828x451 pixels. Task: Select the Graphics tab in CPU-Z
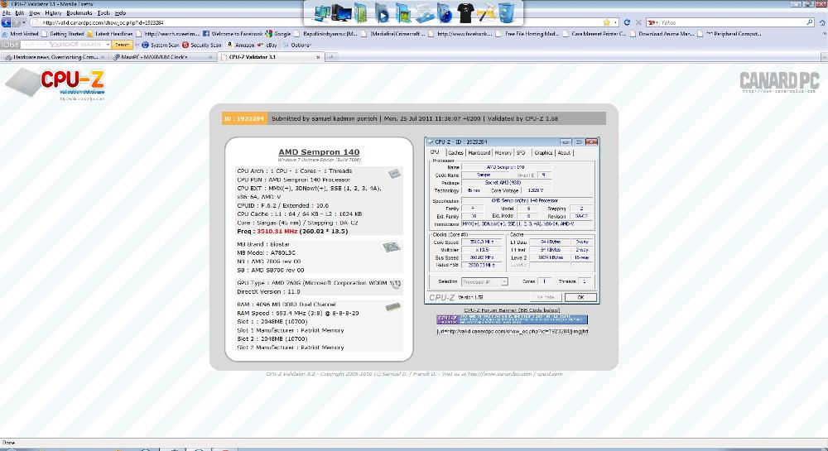coord(543,152)
